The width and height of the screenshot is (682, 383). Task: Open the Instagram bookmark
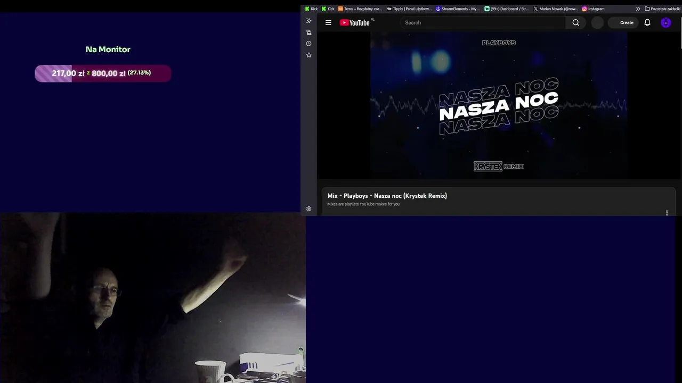pos(594,9)
